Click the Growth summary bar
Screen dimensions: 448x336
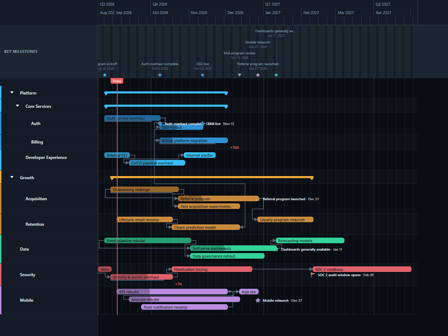point(212,177)
